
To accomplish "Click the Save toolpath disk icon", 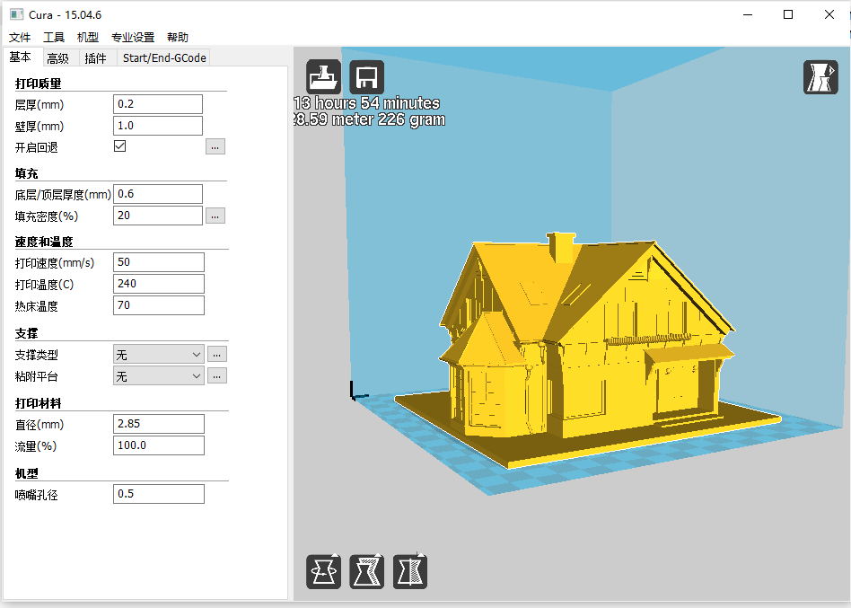I will coord(366,77).
